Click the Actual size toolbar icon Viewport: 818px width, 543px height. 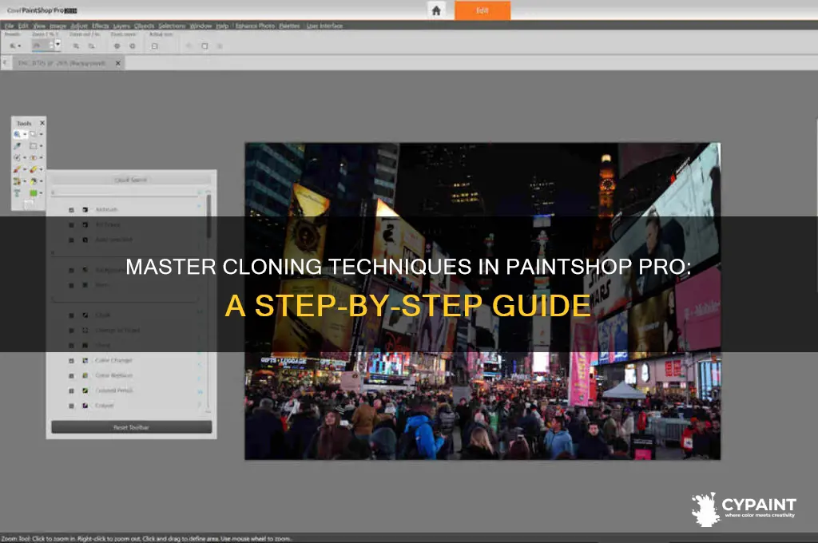154,46
